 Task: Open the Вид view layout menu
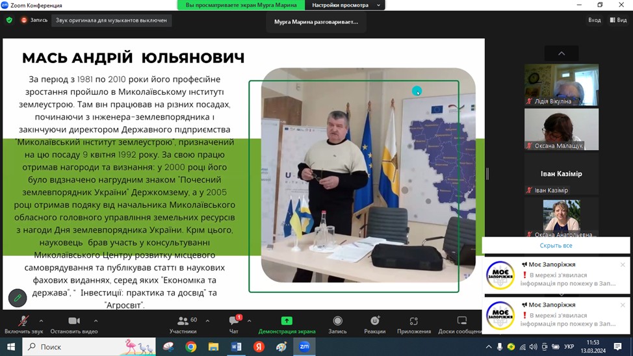pyautogui.click(x=619, y=20)
